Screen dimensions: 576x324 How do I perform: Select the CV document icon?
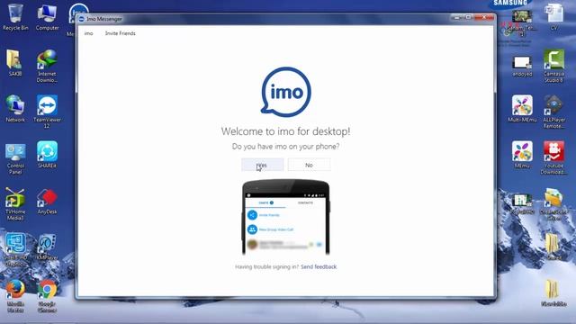(x=554, y=17)
